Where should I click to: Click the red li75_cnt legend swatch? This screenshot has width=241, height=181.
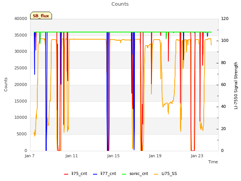[x=66, y=174]
